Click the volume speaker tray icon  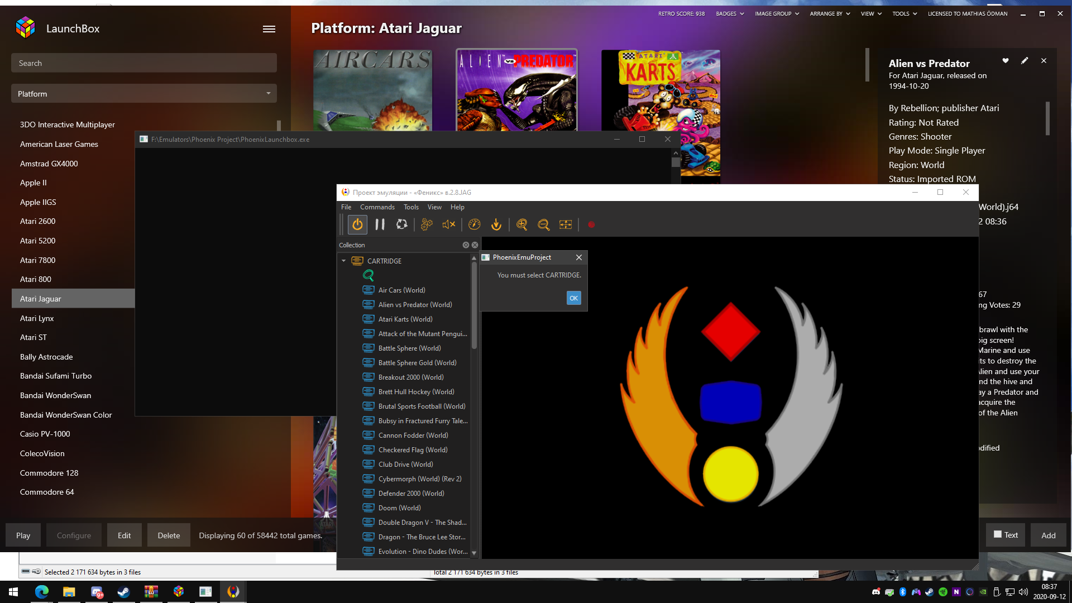coord(1023,592)
